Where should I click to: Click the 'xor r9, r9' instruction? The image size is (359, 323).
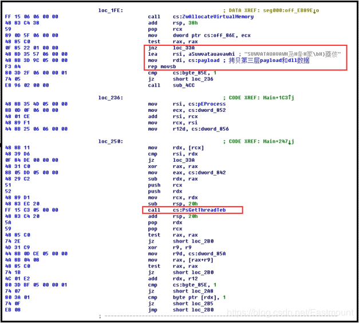click(169, 247)
